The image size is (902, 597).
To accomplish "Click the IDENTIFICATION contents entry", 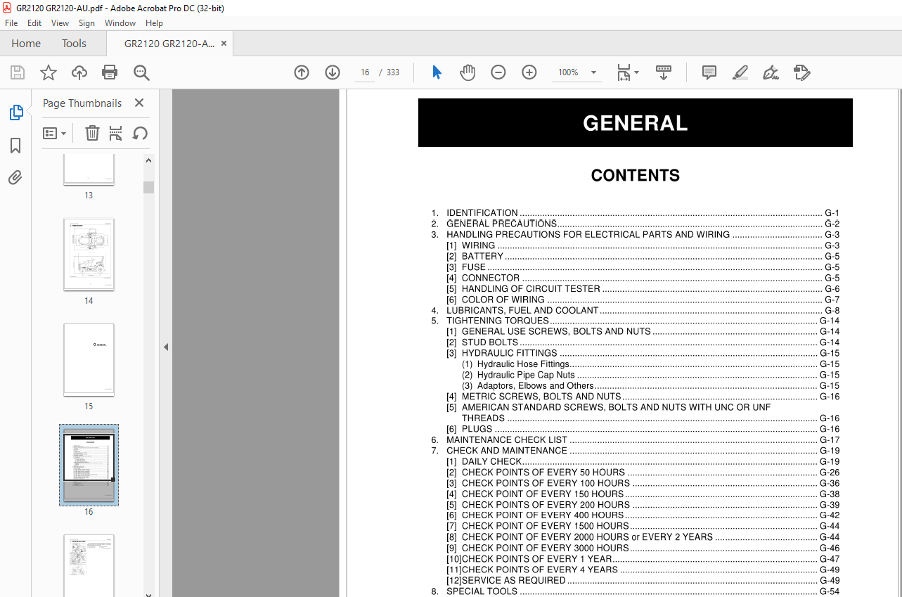I will coord(636,213).
